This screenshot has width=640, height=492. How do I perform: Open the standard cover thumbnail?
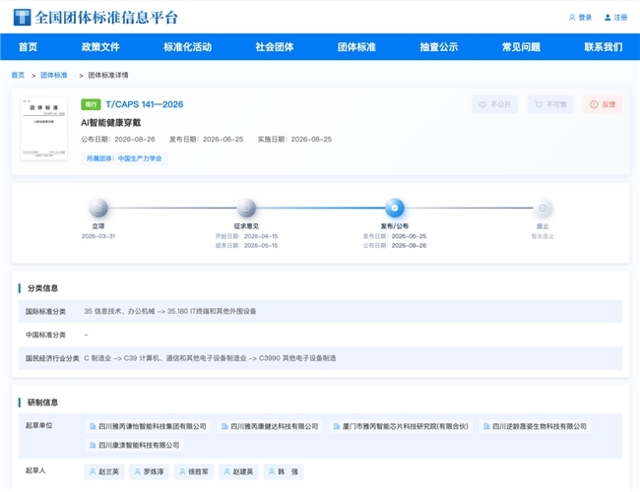coord(44,129)
